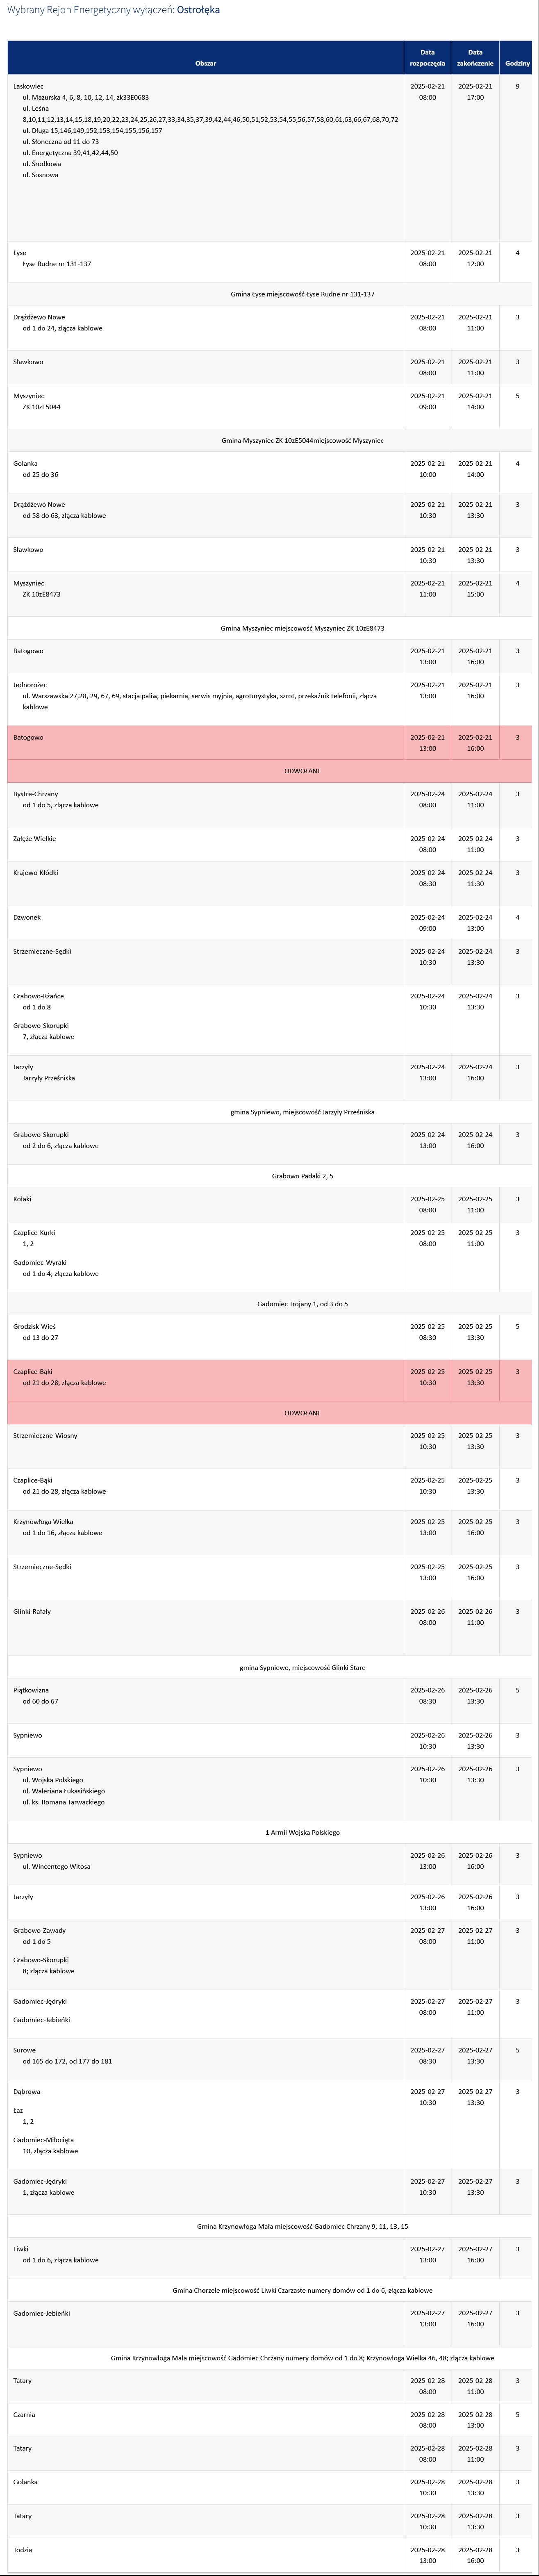This screenshot has height=2576, width=539.
Task: Click the Data rozpoczęcia column header
Action: (x=427, y=58)
